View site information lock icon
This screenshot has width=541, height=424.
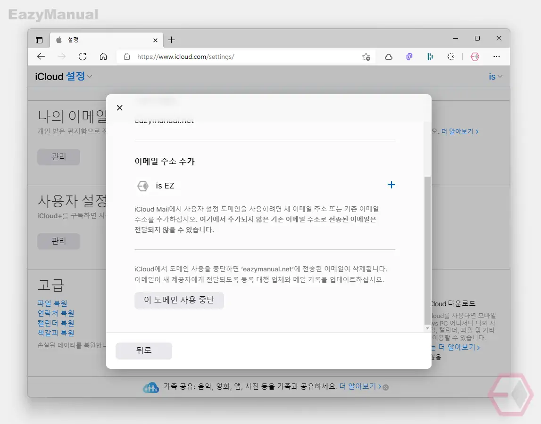[x=127, y=57]
